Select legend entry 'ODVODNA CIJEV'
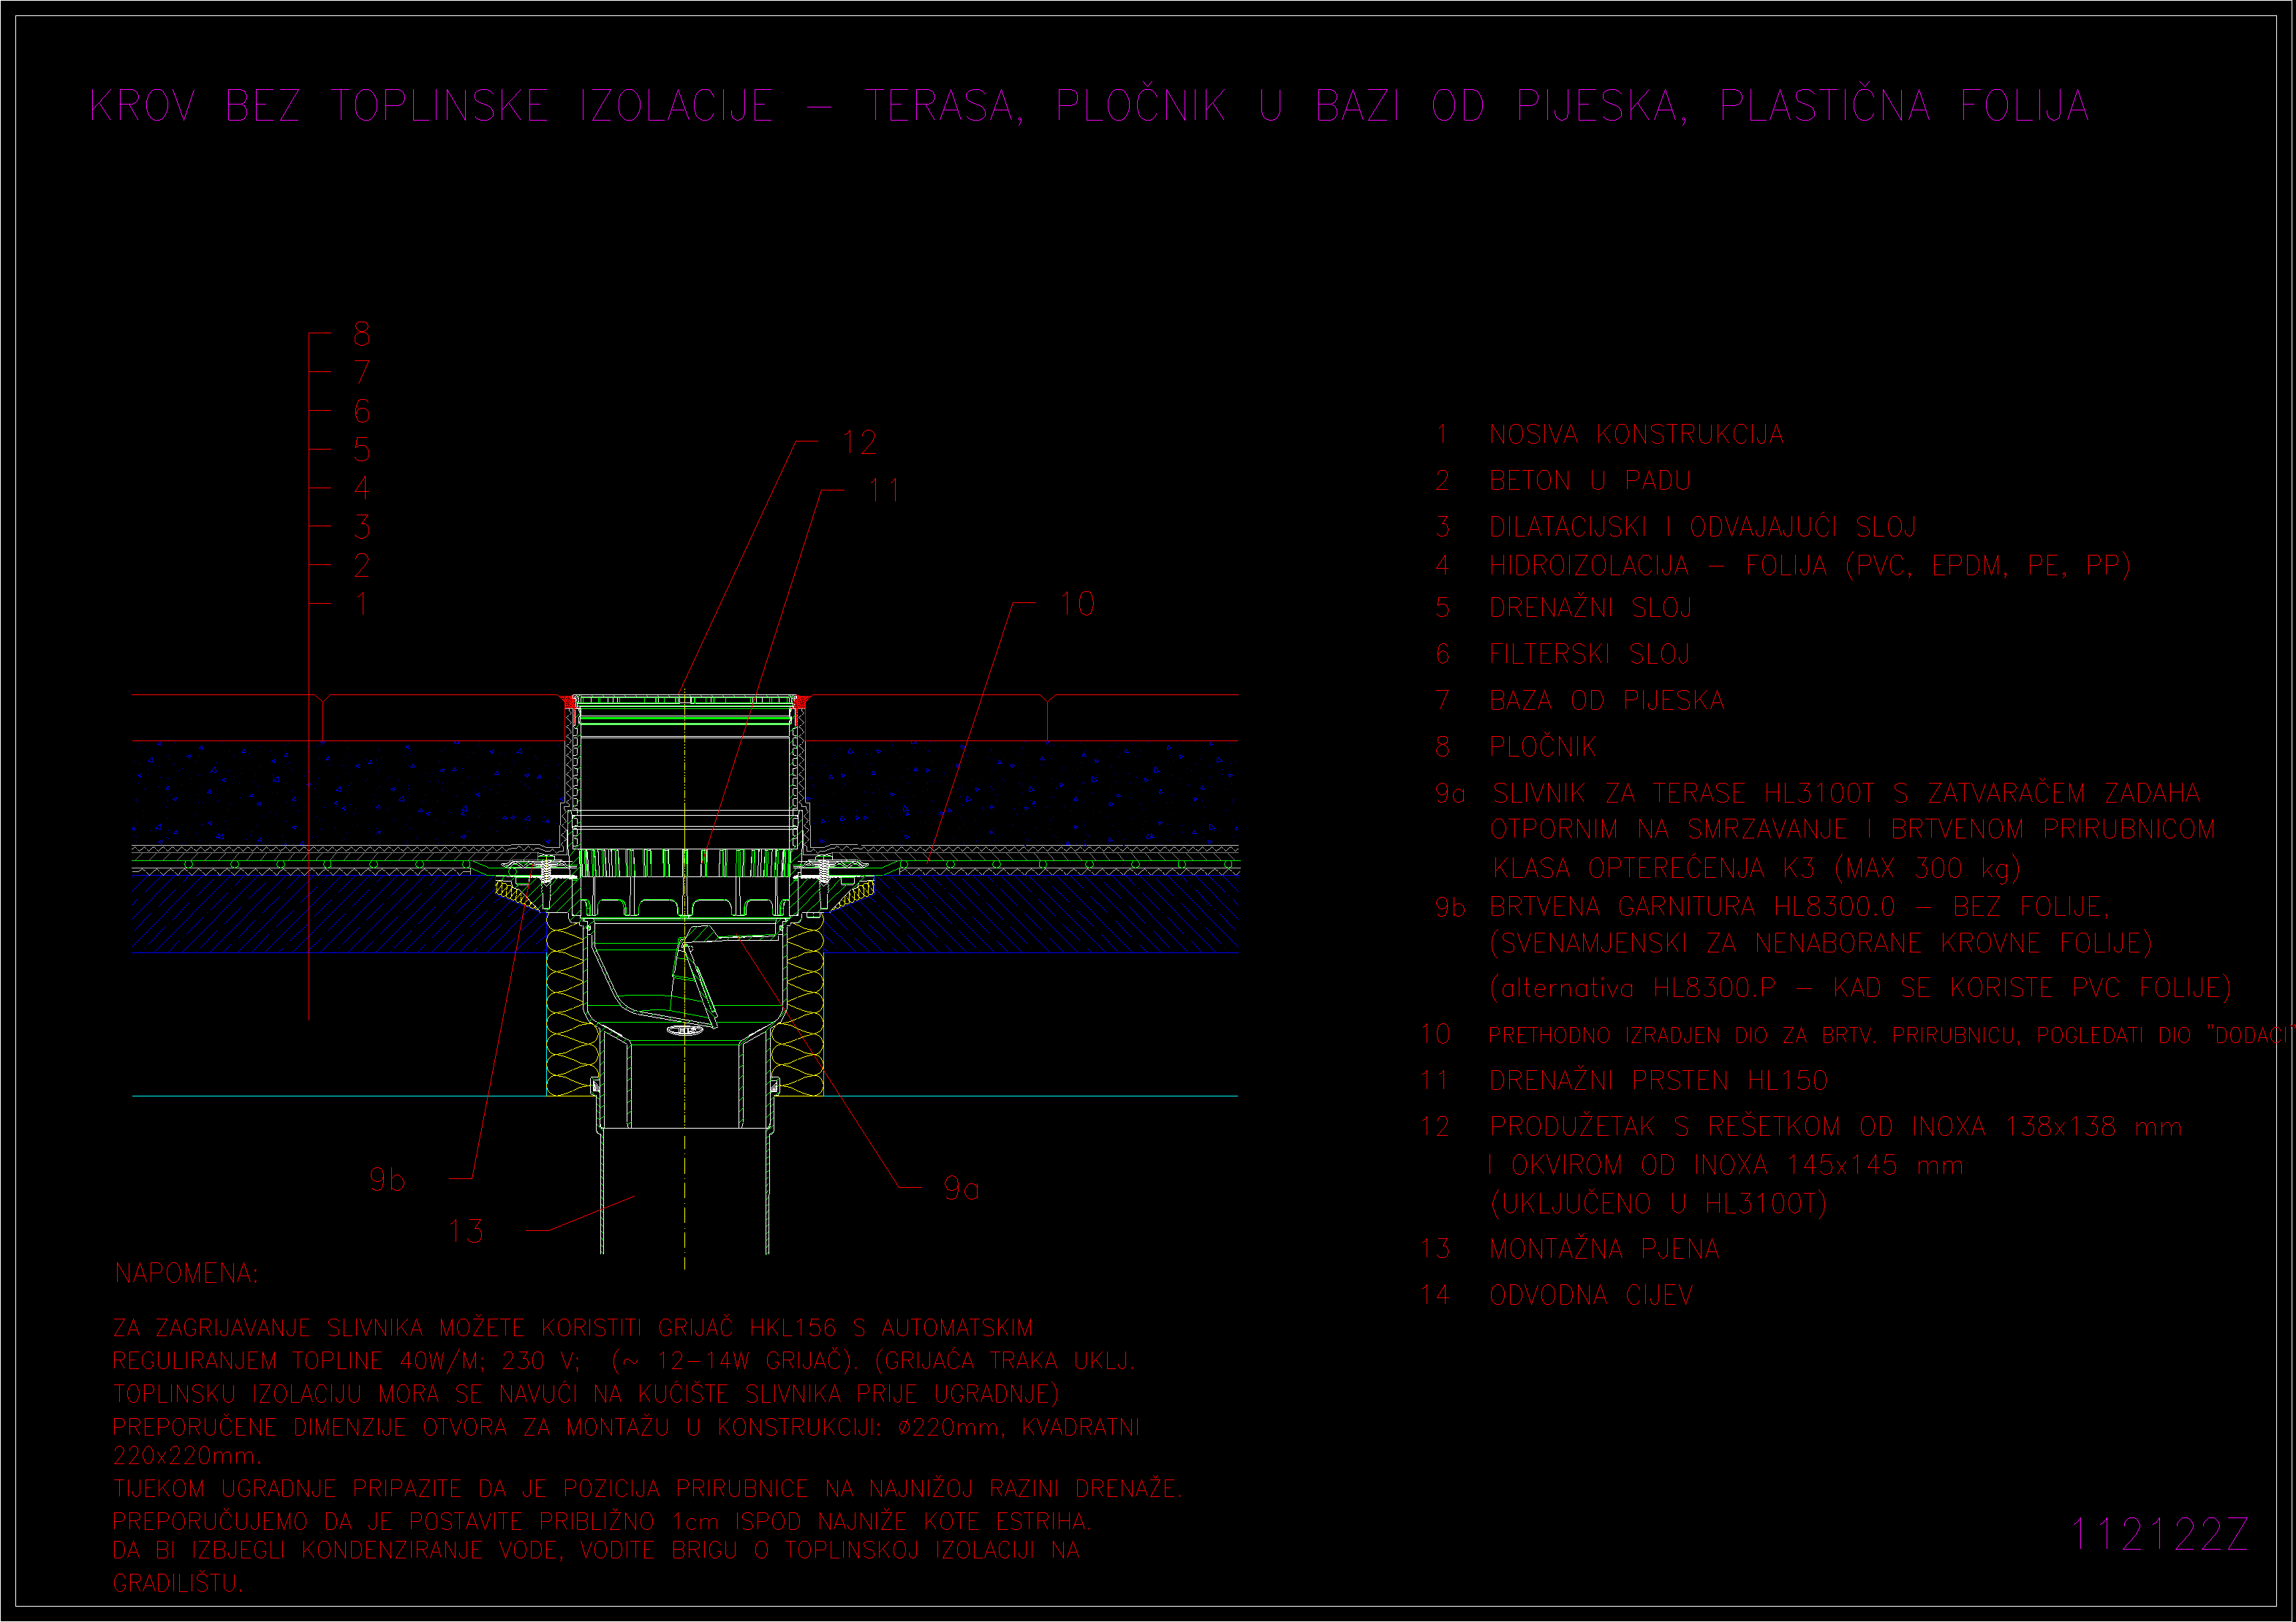The image size is (2296, 1622). [1591, 1295]
